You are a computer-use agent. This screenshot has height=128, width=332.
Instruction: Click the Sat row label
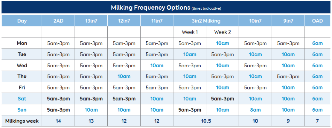tap(22, 99)
